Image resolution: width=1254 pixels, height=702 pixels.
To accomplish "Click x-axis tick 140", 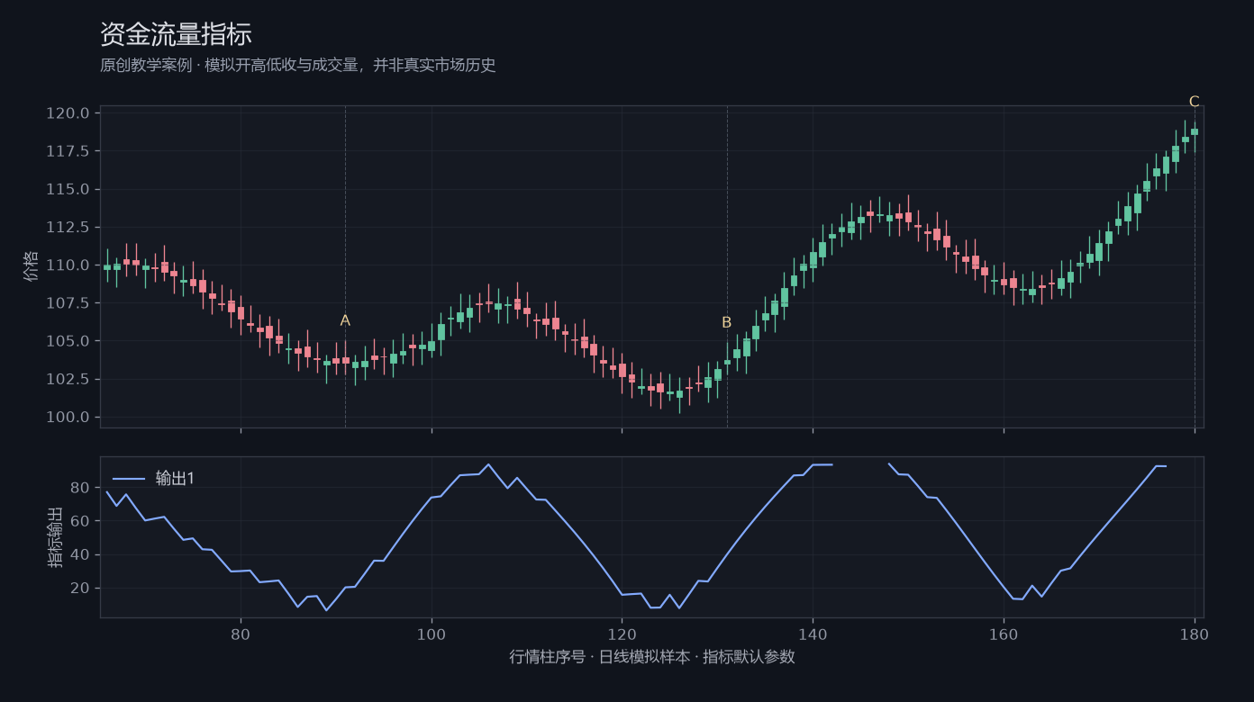I will pos(813,634).
